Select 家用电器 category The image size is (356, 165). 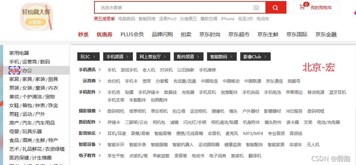[x=19, y=53]
